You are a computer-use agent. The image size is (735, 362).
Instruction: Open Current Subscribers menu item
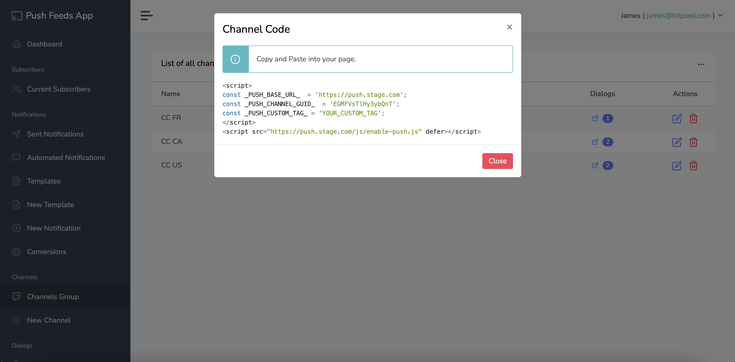coord(65,89)
